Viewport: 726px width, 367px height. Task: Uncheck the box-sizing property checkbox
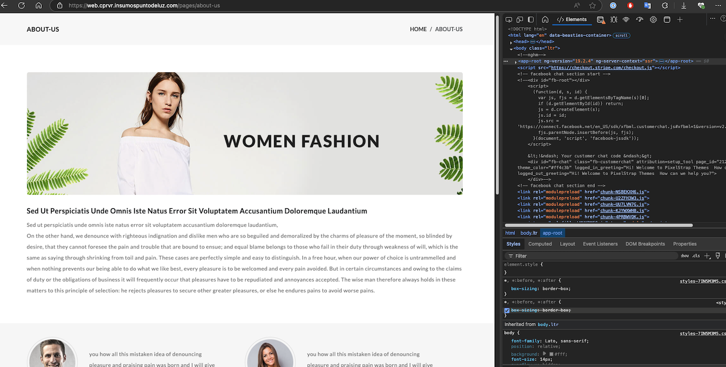[x=507, y=310]
